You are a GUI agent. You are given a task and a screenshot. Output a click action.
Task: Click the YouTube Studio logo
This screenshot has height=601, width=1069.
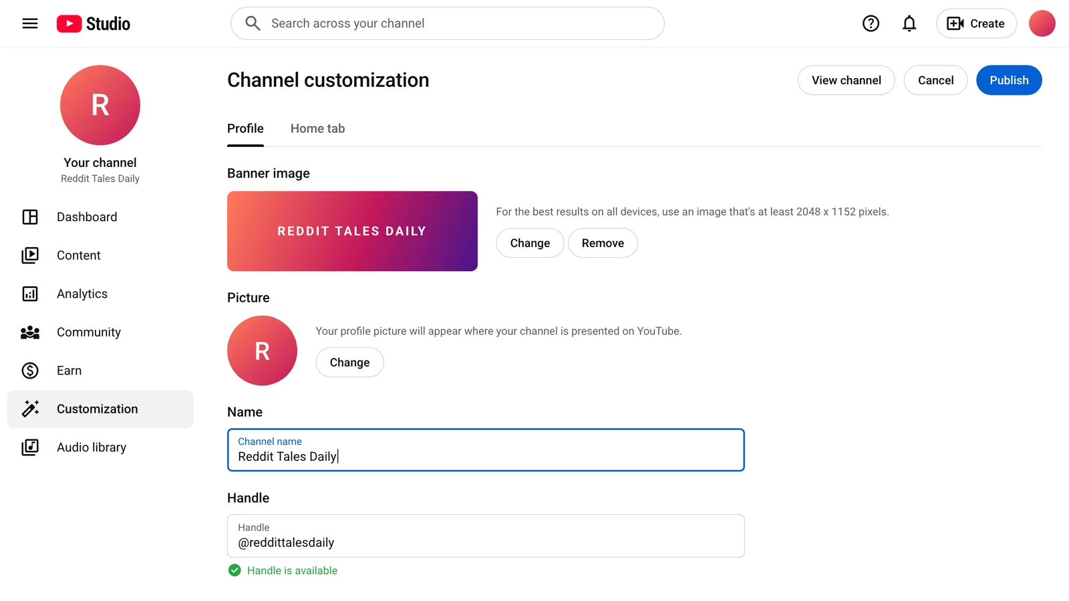94,23
